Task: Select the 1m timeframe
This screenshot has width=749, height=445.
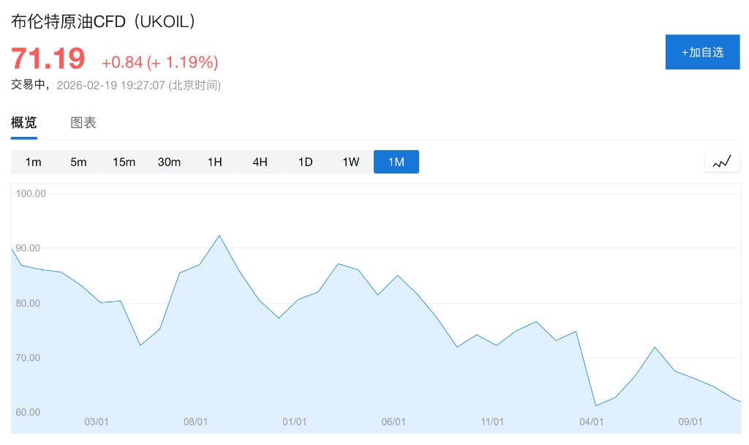Action: (33, 162)
